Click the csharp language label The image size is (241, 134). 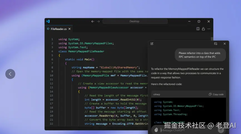[x=156, y=94]
